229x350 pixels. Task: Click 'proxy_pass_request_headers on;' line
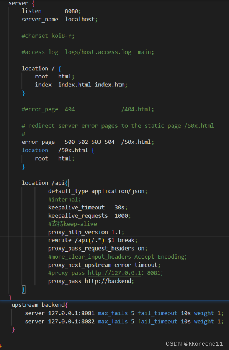(x=98, y=248)
